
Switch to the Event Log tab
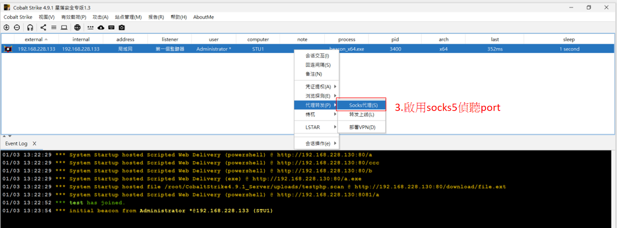[x=16, y=143]
